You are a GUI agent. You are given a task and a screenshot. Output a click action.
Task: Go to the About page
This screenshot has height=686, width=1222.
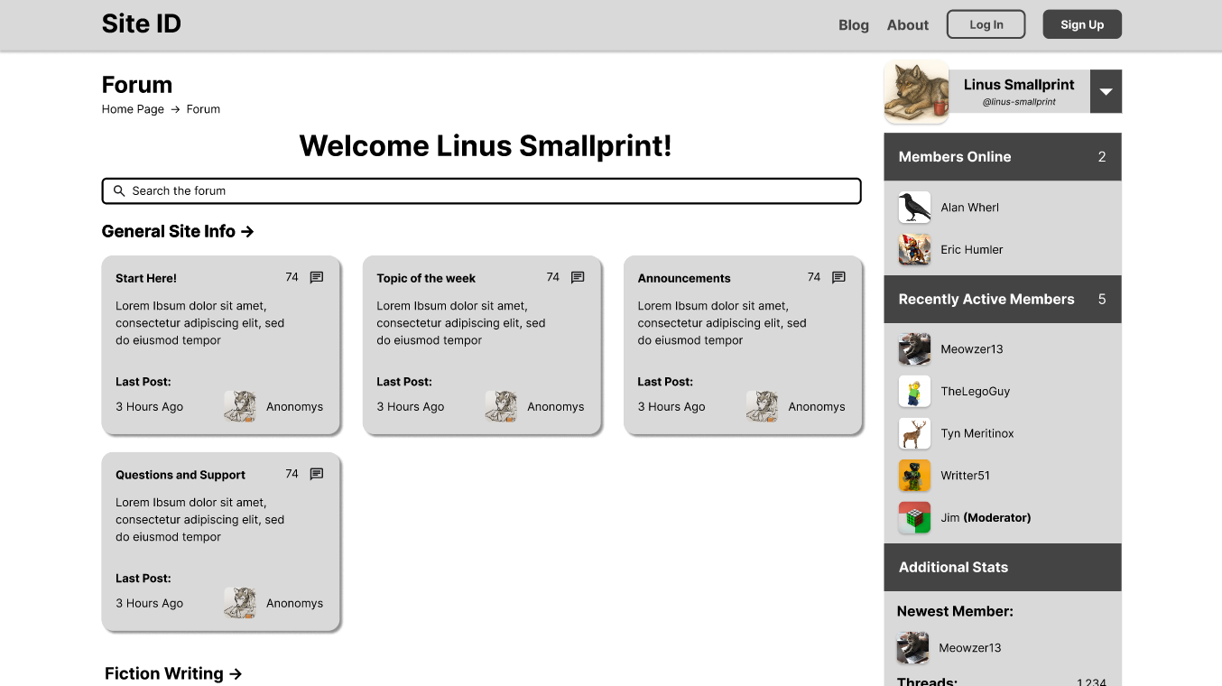[907, 25]
